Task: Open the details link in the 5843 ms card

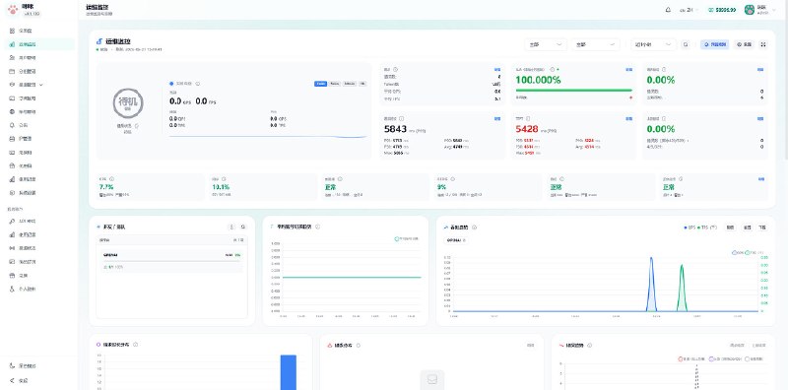Action: coord(497,118)
